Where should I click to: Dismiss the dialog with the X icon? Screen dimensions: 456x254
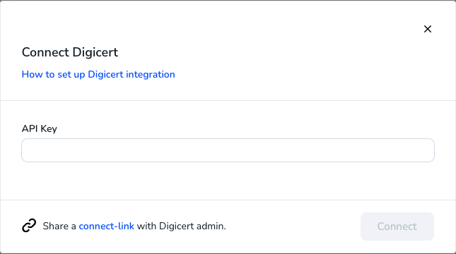click(428, 29)
